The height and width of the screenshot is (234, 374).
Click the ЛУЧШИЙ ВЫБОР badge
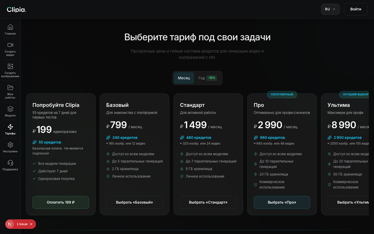[354, 95]
